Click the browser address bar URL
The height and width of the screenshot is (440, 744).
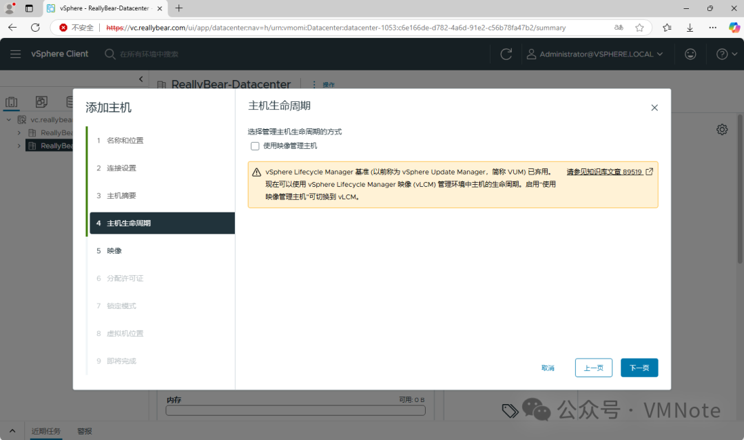[x=336, y=28]
